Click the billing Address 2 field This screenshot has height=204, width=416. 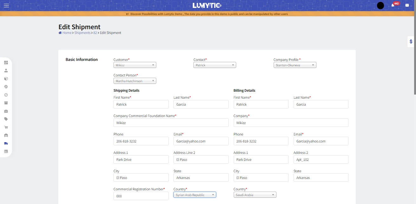(x=321, y=160)
